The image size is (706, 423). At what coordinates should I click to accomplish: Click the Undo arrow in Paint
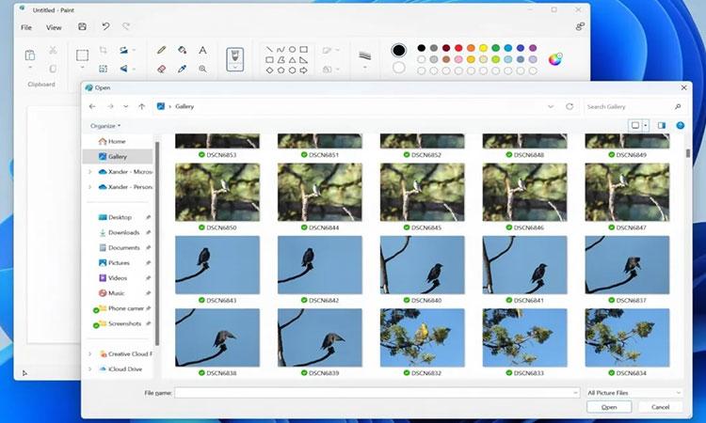pyautogui.click(x=105, y=27)
